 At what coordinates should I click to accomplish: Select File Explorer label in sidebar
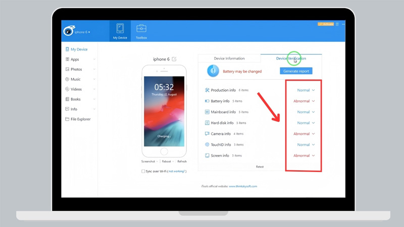pos(81,119)
